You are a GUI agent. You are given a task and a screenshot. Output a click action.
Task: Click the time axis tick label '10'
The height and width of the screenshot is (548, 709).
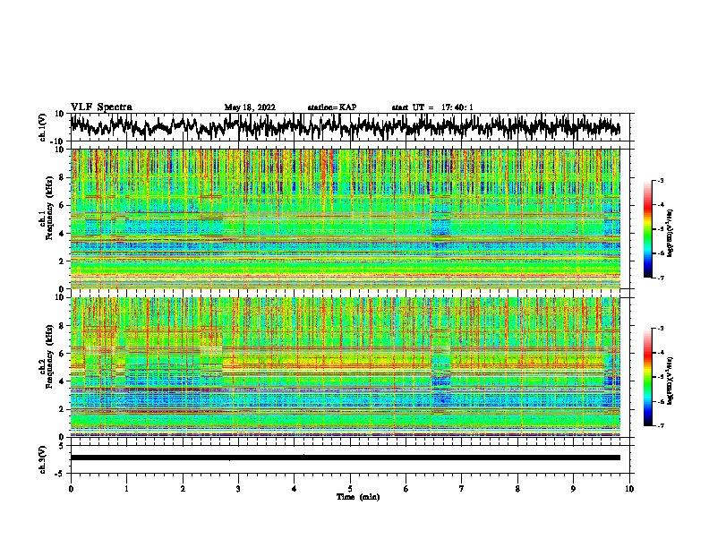point(629,489)
